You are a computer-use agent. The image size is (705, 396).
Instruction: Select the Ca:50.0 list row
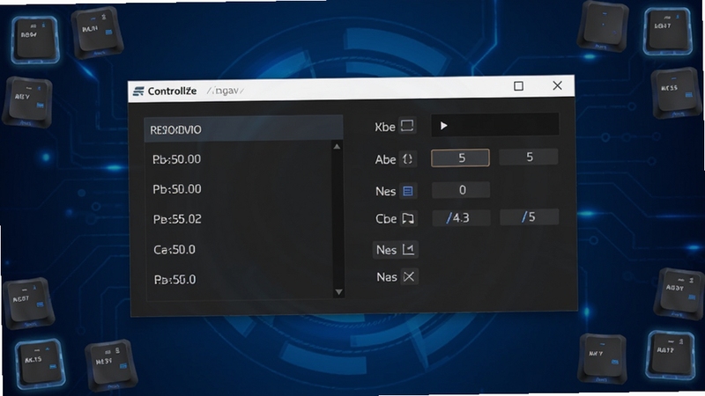tap(238, 250)
